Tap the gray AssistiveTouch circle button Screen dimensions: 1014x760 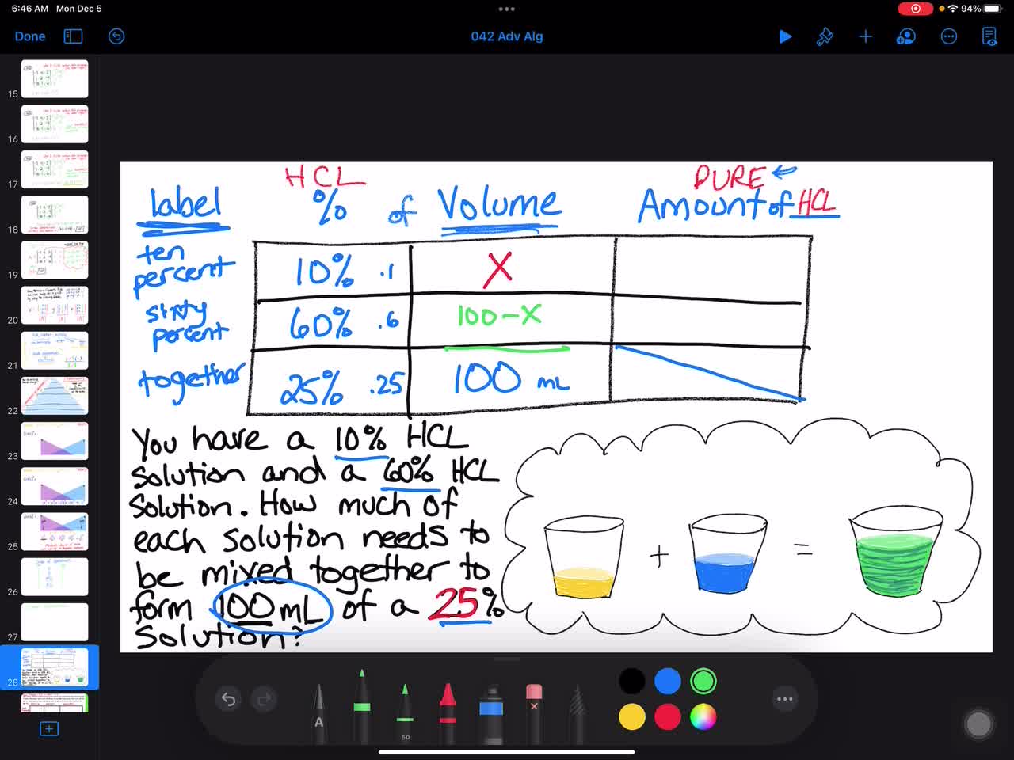pos(978,724)
